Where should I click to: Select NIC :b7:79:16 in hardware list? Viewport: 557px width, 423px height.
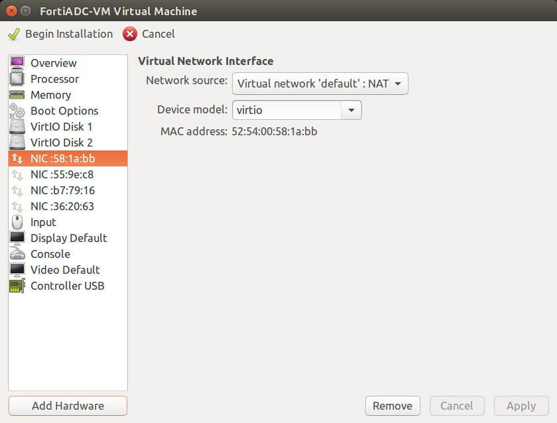pyautogui.click(x=62, y=190)
